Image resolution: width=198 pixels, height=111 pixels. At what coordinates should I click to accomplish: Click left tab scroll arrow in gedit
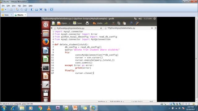[52, 28]
